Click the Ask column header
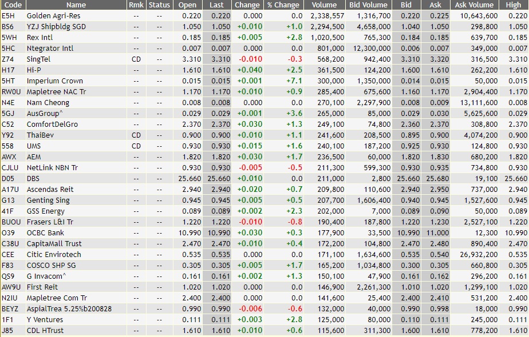This screenshot has width=529, height=337. pyautogui.click(x=436, y=5)
